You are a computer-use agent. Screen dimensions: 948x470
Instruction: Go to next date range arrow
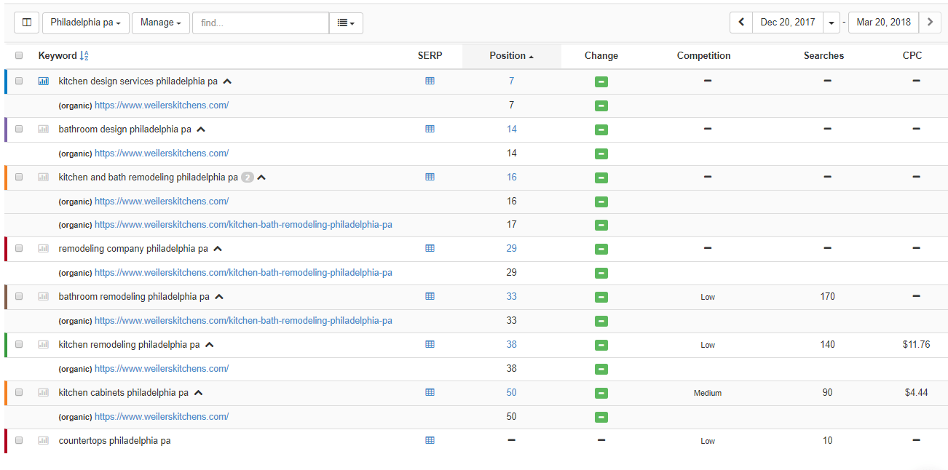[930, 23]
